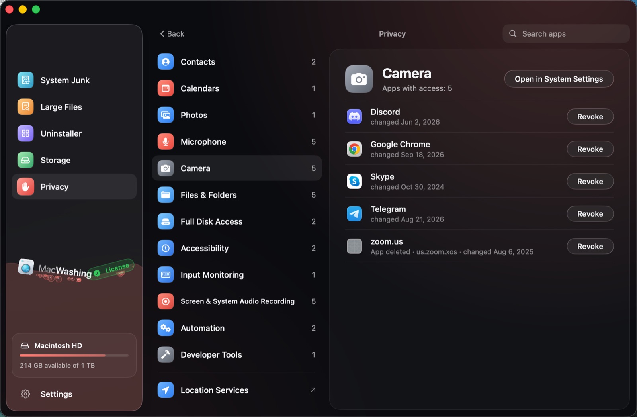
Task: Open Camera in System Settings
Action: (x=559, y=79)
